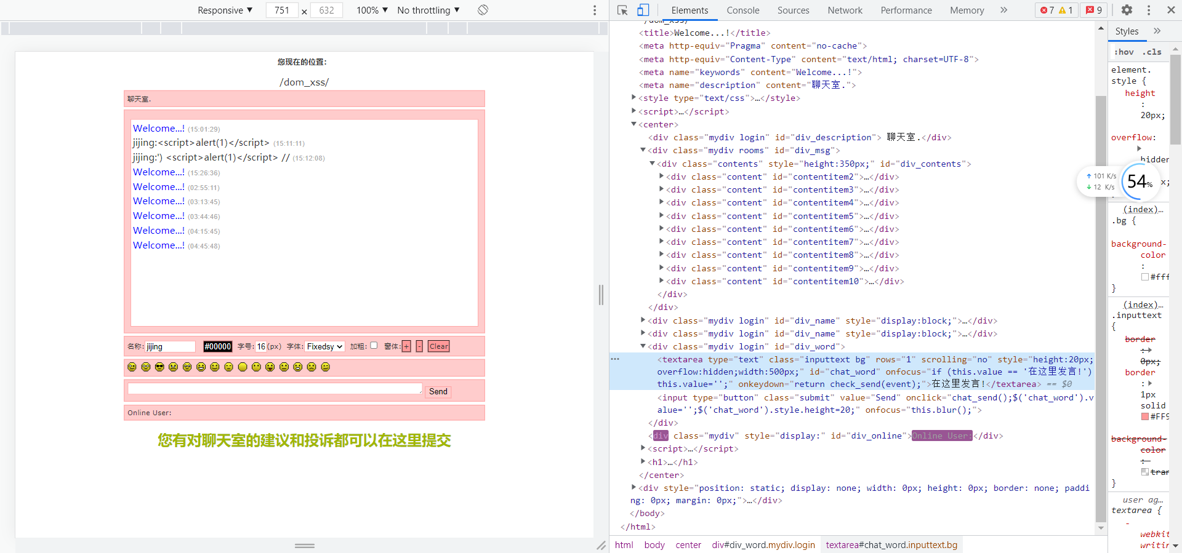Viewport: 1182px width, 553px height.
Task: Open the 100% zoom dropdown
Action: (x=372, y=10)
